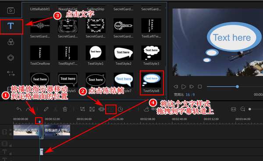Open the Text tab in sidebar
The height and width of the screenshot is (161, 263).
11,26
